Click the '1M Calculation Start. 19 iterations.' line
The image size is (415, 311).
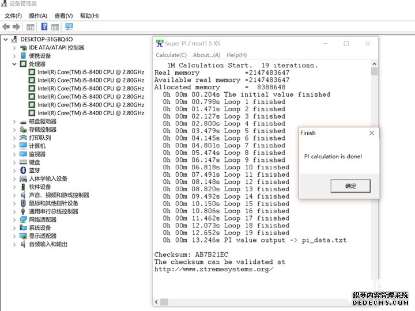click(x=243, y=65)
